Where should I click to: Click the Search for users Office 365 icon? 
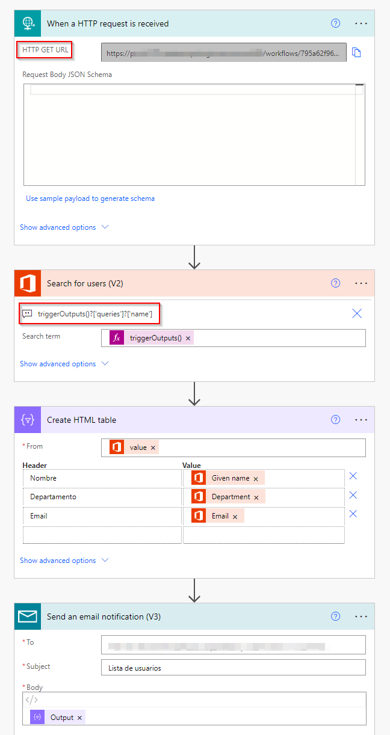click(x=28, y=283)
